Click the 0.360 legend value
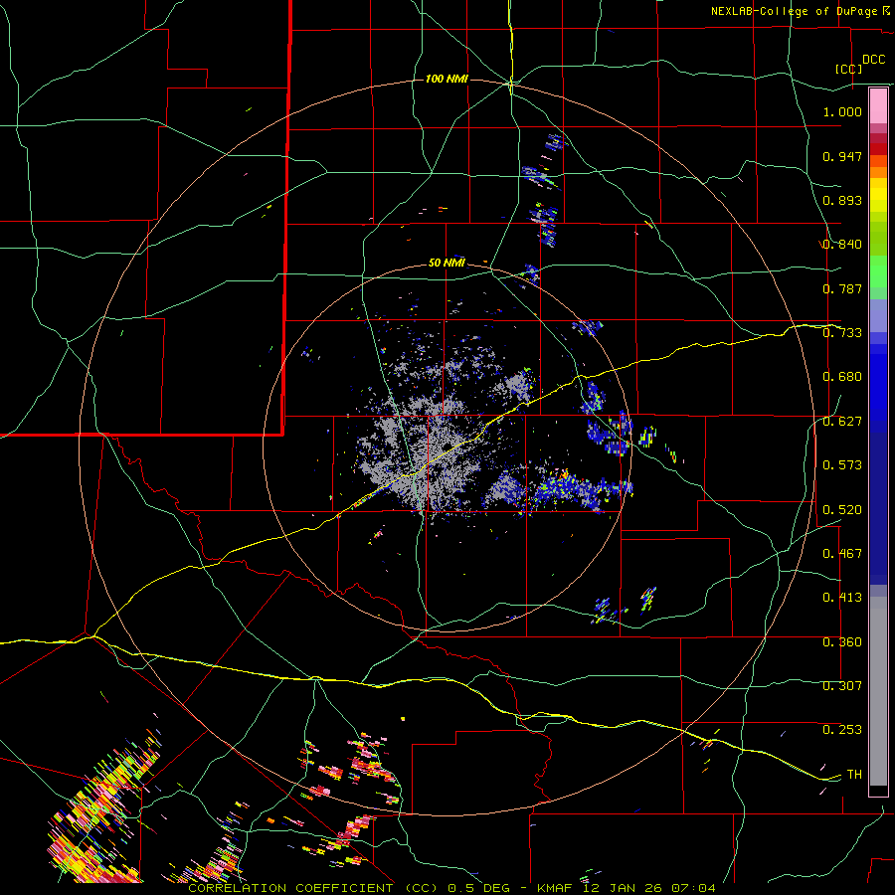 (842, 642)
